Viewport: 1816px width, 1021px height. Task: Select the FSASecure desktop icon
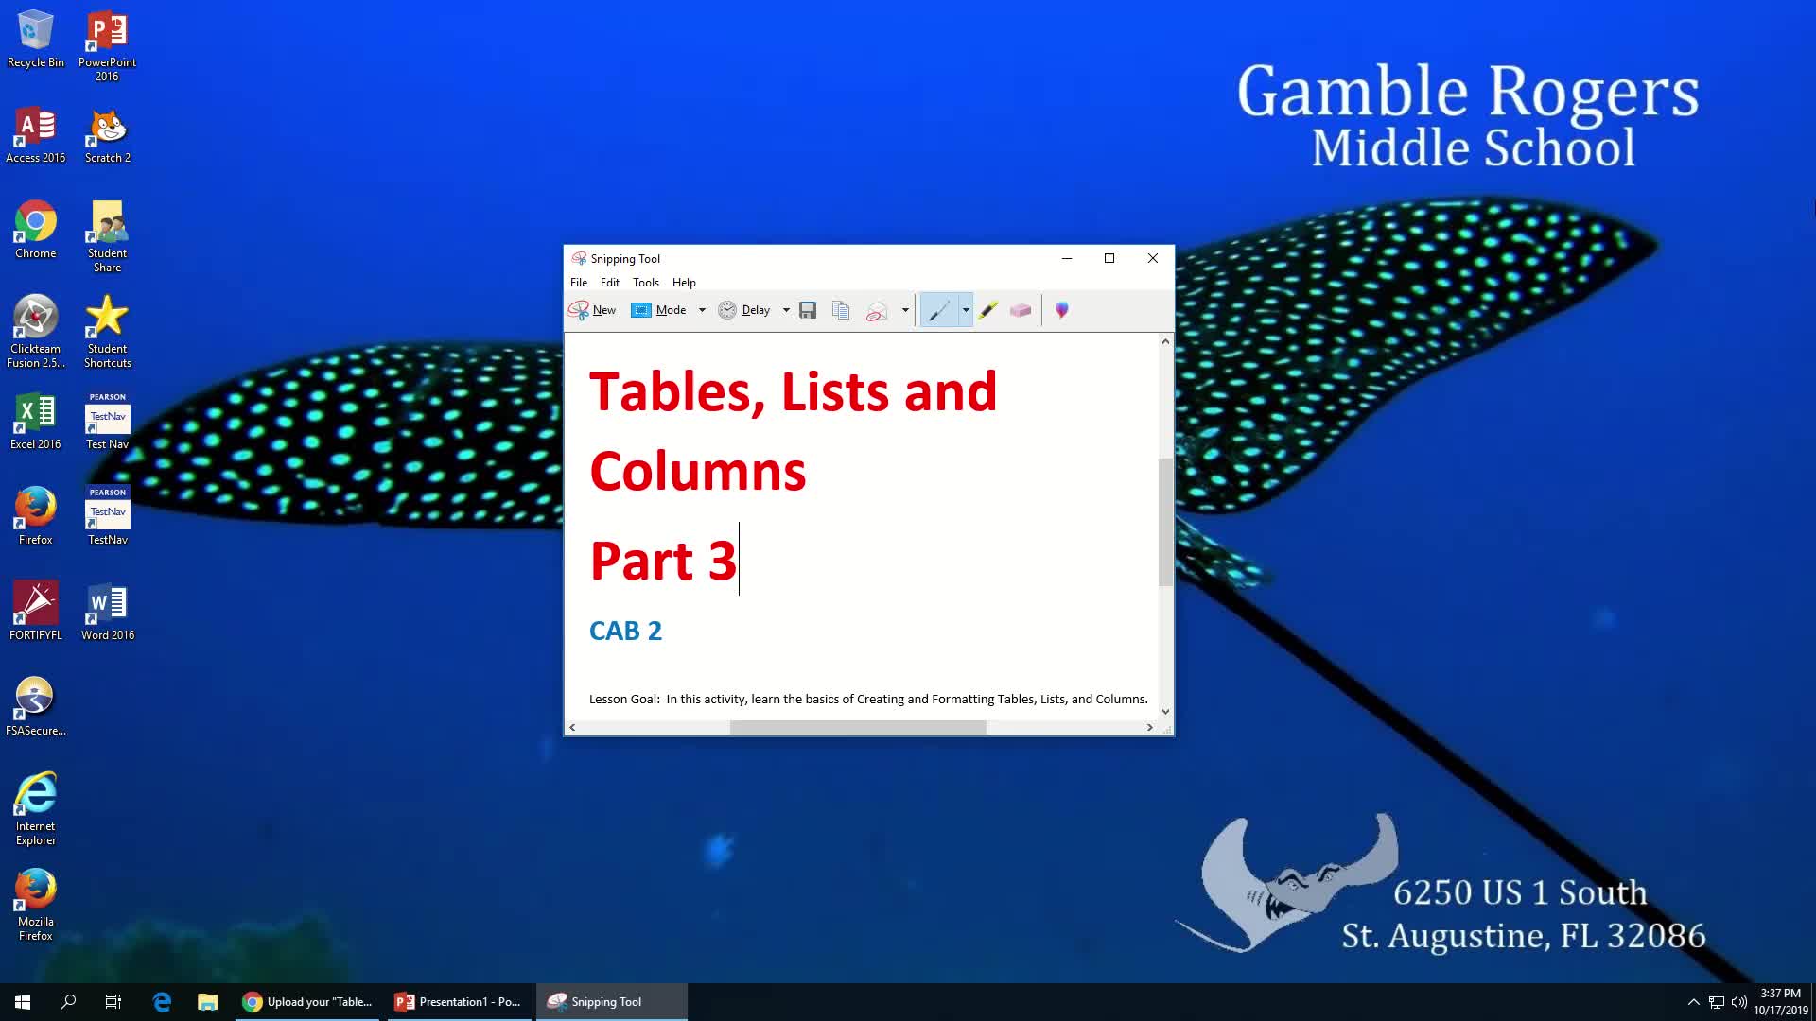36,707
